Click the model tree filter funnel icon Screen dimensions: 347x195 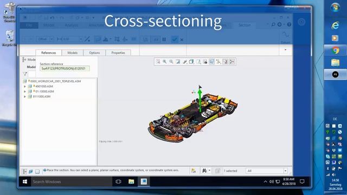coord(25,74)
